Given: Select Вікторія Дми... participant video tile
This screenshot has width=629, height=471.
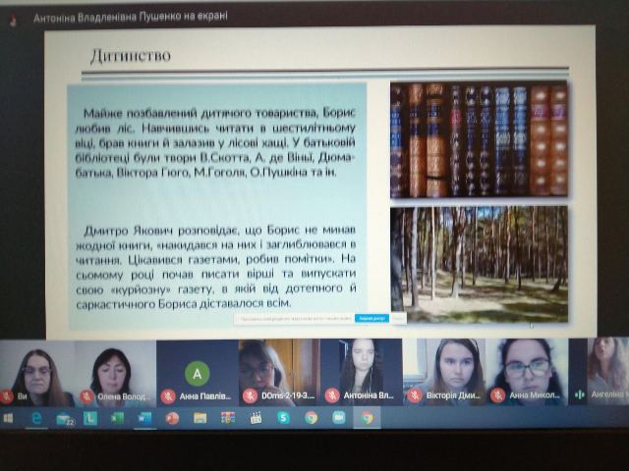Looking at the screenshot, I should pos(444,372).
